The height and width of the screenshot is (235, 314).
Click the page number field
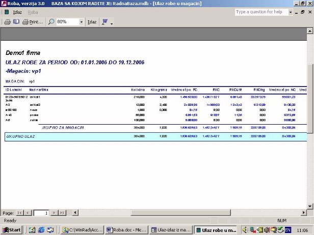41,213
